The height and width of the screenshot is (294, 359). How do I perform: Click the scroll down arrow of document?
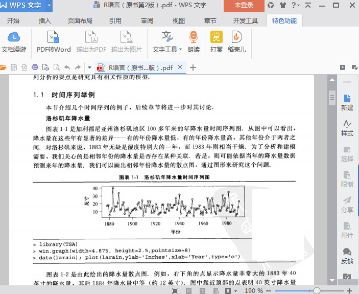tap(332, 281)
